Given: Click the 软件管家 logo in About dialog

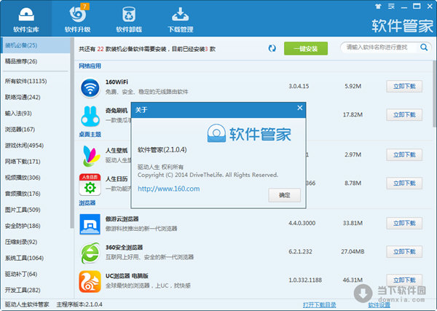Looking at the screenshot, I should [249, 133].
